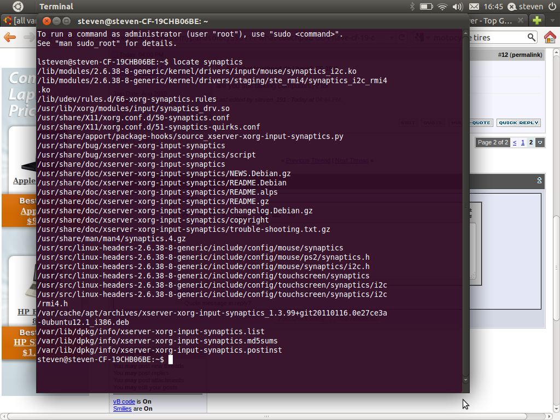Click the 'Page 2 of 2' label
The width and height of the screenshot is (560, 420).
coord(493,143)
